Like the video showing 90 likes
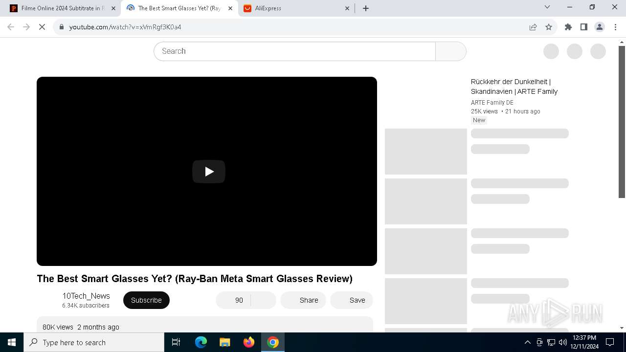The image size is (626, 352). [233, 300]
